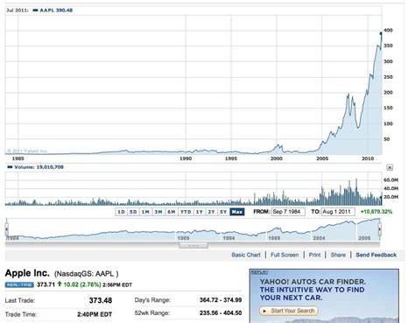Select the 3M time range
The image size is (415, 323).
pyautogui.click(x=158, y=212)
